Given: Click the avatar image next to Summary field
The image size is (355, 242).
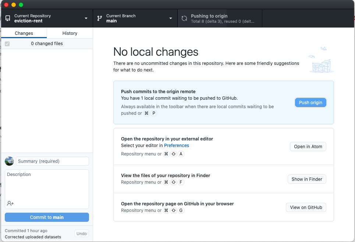Looking at the screenshot, I should (9, 161).
